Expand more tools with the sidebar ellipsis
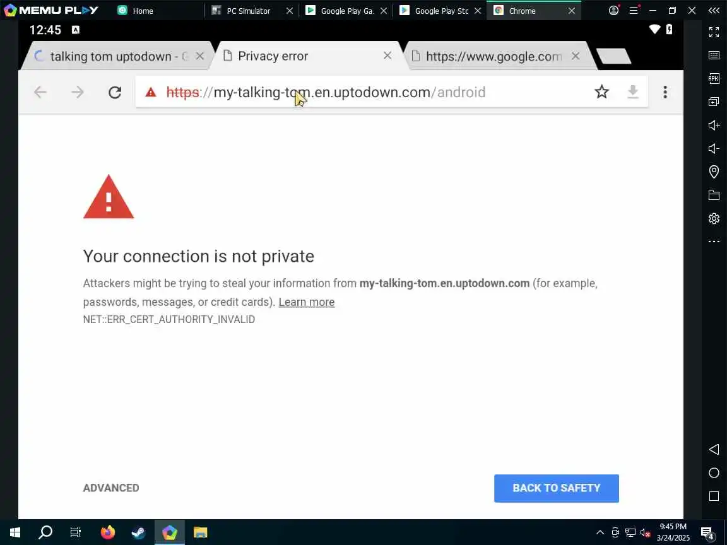Viewport: 727px width, 545px height. coord(714,242)
